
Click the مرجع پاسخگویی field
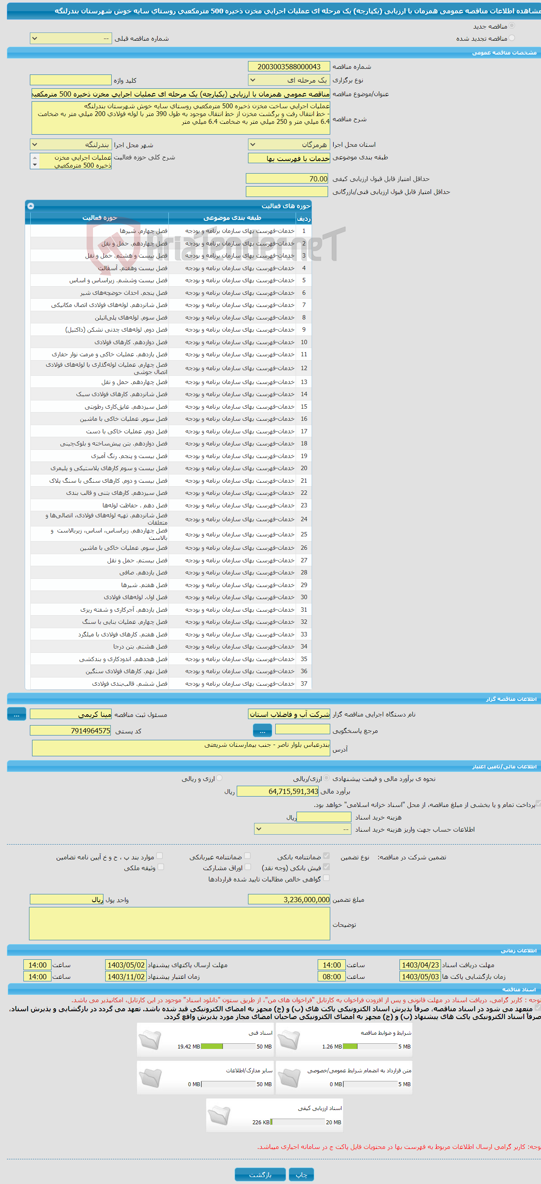pos(303,729)
